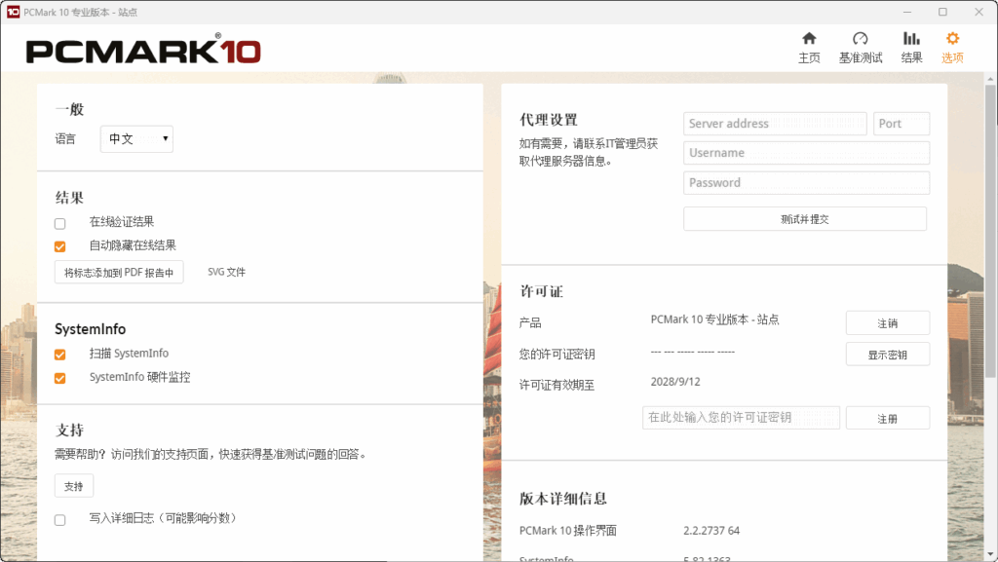
Task: Click the 支持 support button
Action: pos(73,485)
